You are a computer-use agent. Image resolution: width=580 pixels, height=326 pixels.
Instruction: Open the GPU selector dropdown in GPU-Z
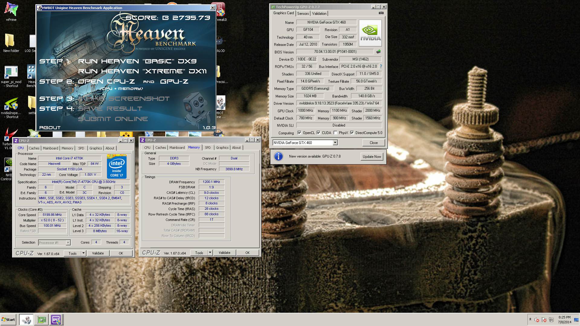click(x=335, y=143)
